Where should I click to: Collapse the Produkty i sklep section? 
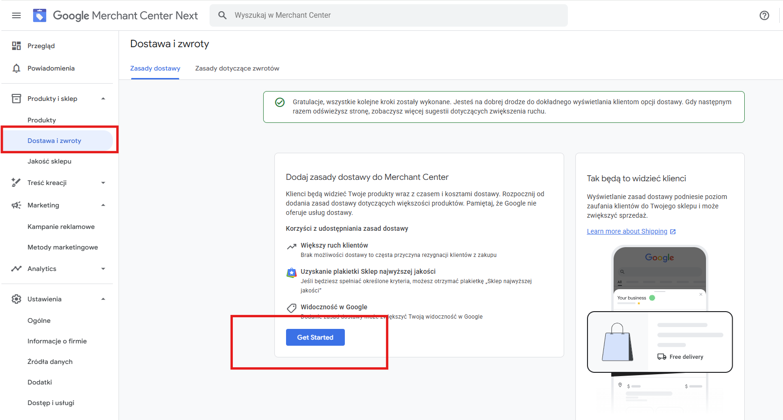tap(103, 99)
